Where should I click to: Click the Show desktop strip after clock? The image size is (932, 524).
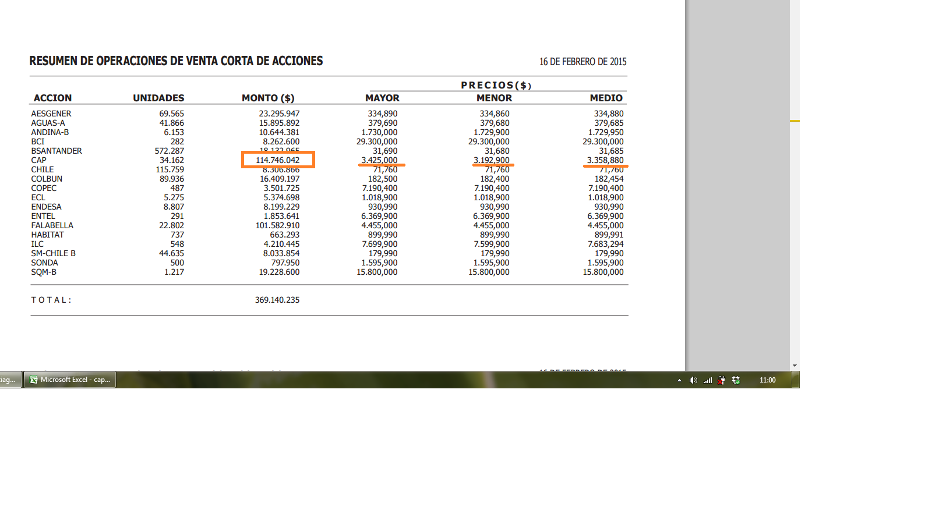[x=795, y=380]
